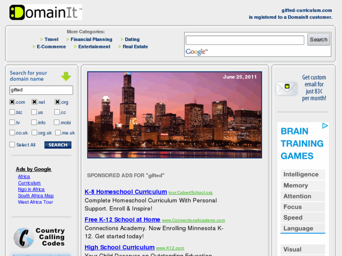Click the blue SEARCH domain button
The image size is (342, 256).
[x=58, y=145]
